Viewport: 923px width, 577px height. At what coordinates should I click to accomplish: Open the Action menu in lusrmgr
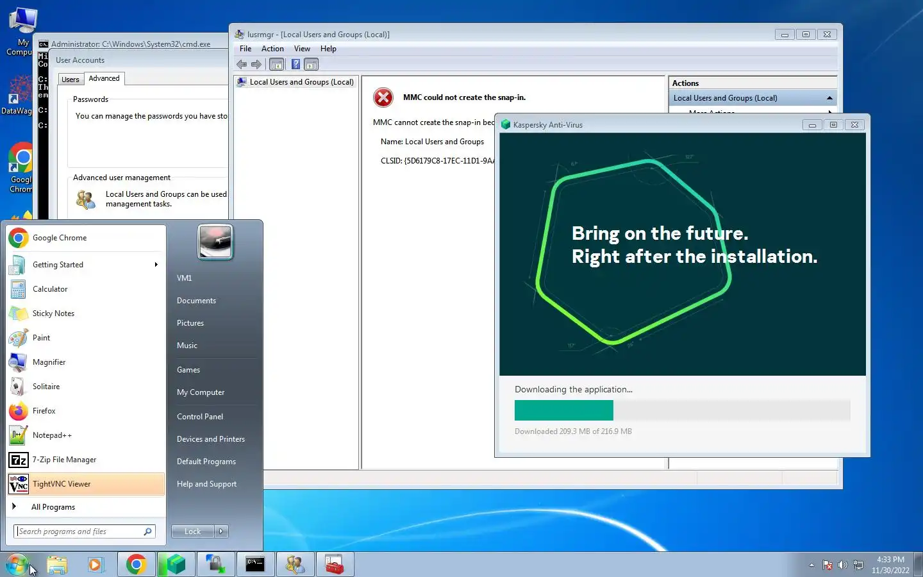[x=272, y=49]
